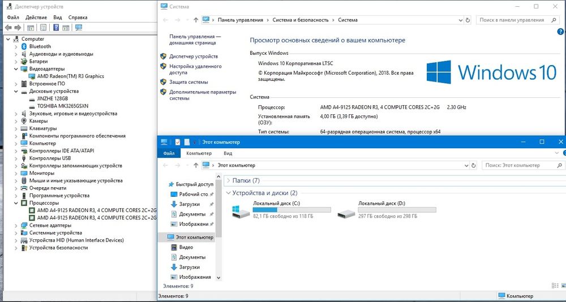Expand Устройства HID (Human Interface Devices)

point(16,240)
